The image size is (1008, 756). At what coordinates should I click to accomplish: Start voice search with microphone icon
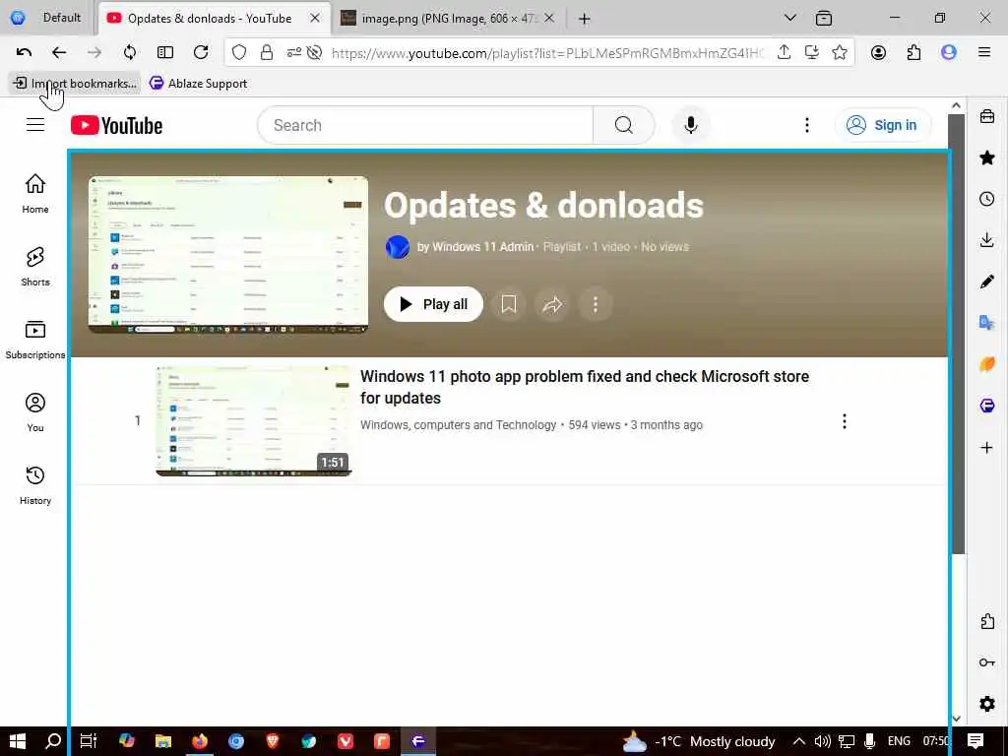(x=691, y=125)
